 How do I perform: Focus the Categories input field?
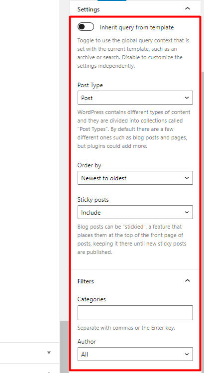135,313
